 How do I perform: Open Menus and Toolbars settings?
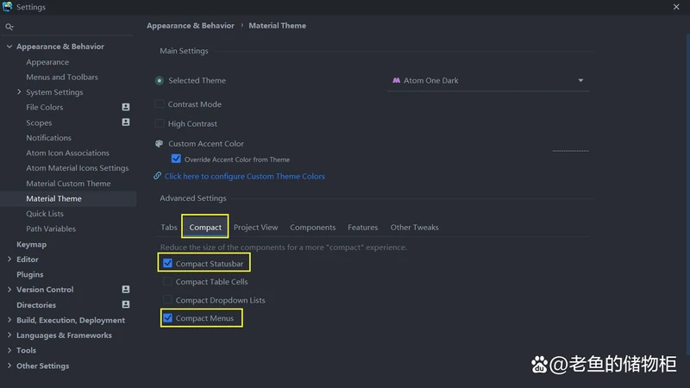[62, 77]
